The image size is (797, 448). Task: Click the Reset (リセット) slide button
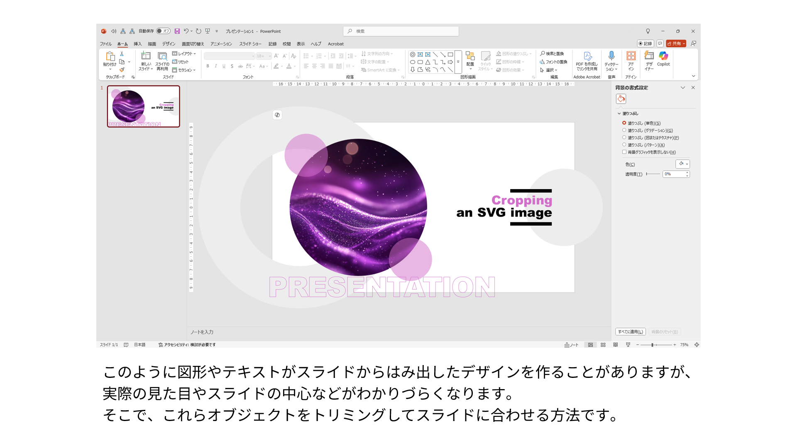point(181,62)
